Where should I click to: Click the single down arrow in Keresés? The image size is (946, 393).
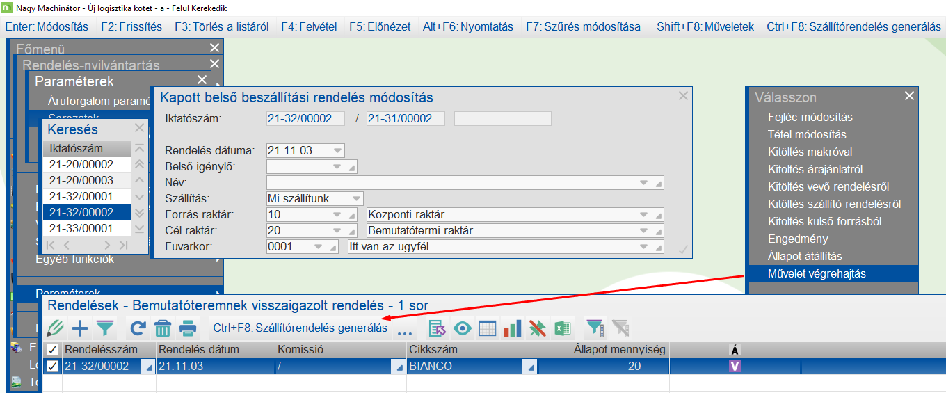(139, 196)
